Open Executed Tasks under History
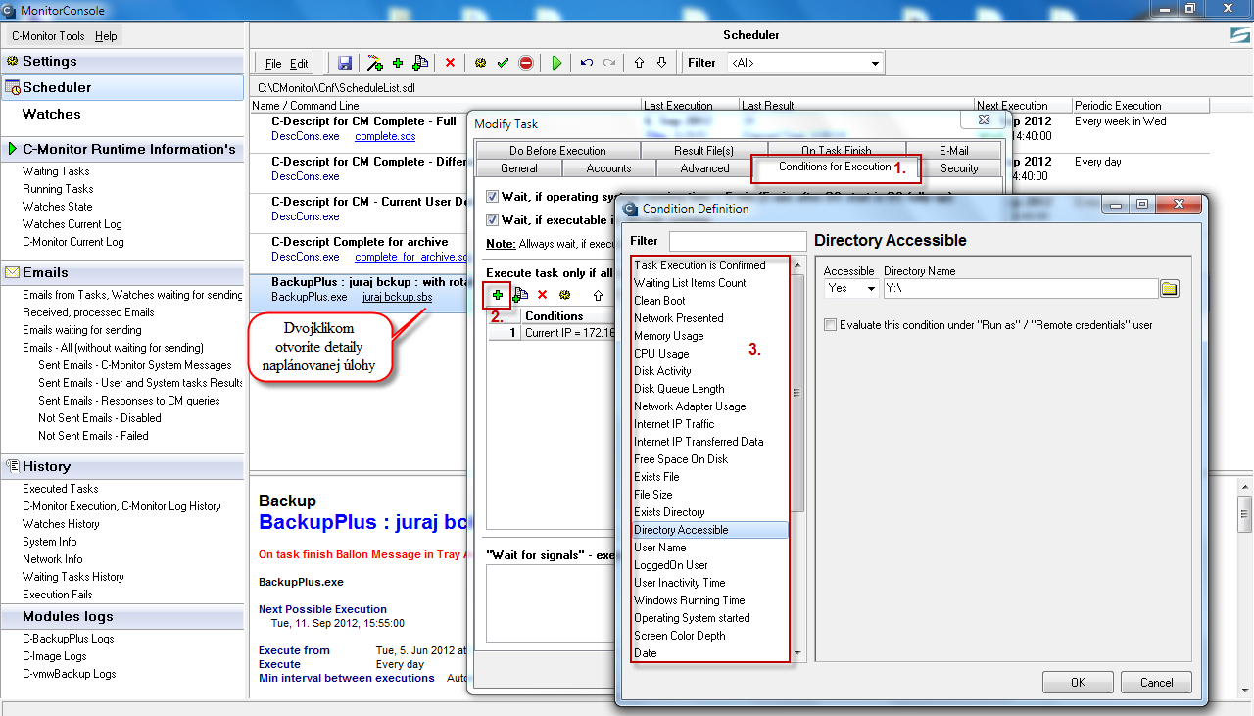Screen dimensions: 1254x716 tap(60, 489)
